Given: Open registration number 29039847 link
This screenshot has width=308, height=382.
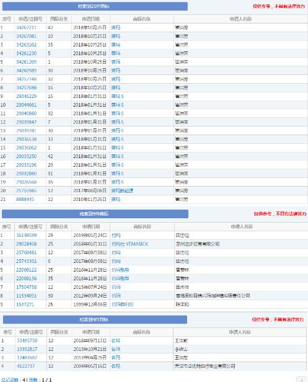Looking at the screenshot, I should click(26, 122).
